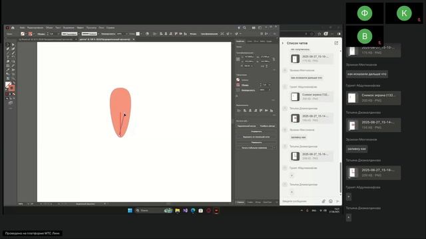The width and height of the screenshot is (426, 239).
Task: Click stroke swatch in the control bar
Action: (31, 34)
